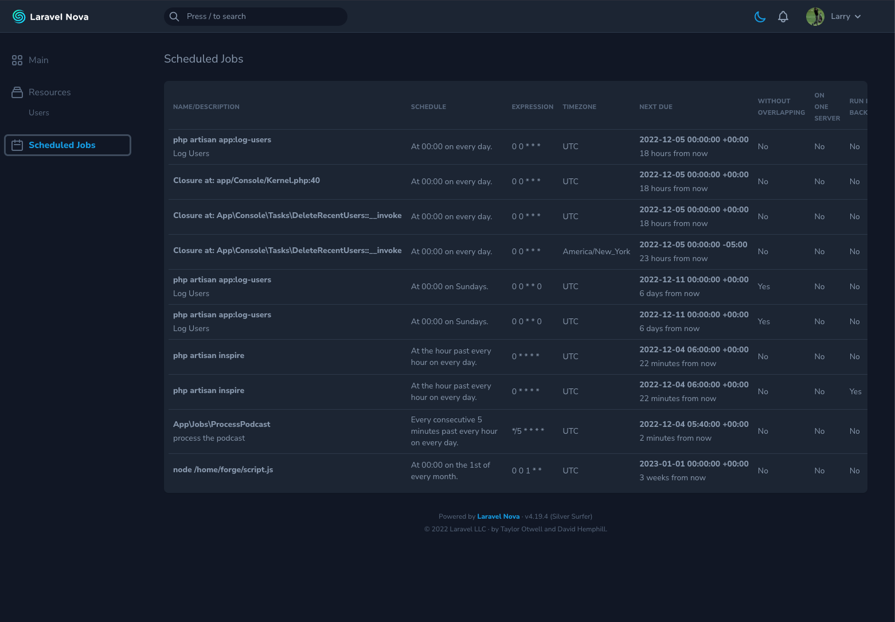Click the ON ONE SERVER column header
895x622 pixels.
click(827, 107)
